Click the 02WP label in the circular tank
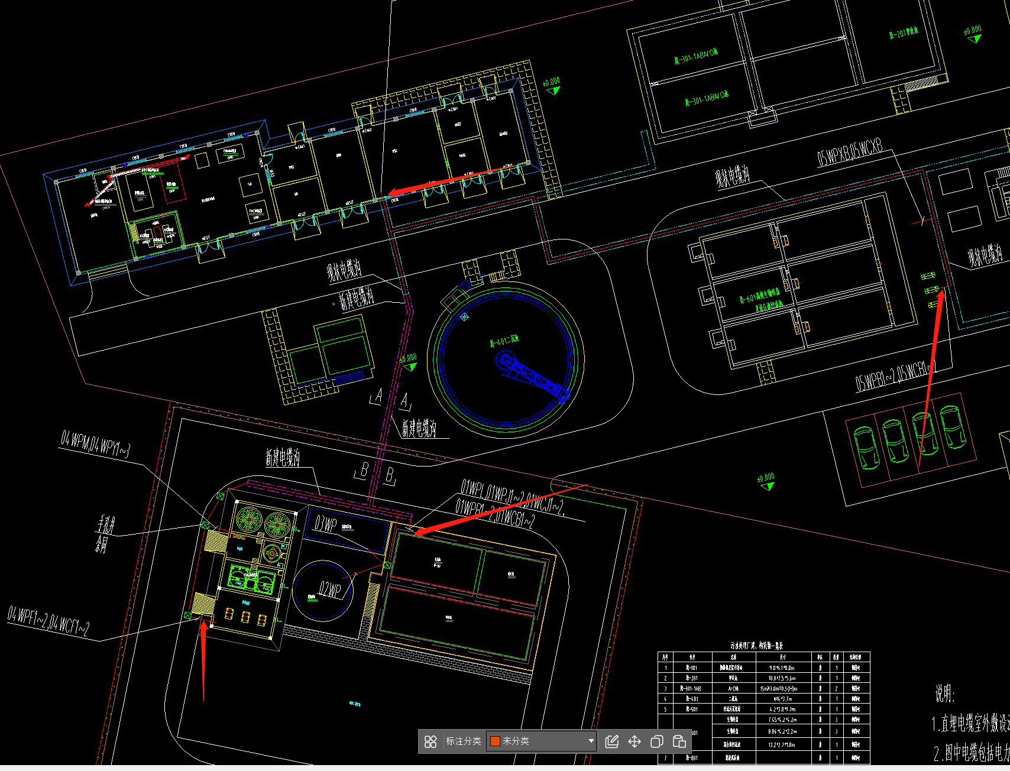The image size is (1010, 771). tap(331, 589)
